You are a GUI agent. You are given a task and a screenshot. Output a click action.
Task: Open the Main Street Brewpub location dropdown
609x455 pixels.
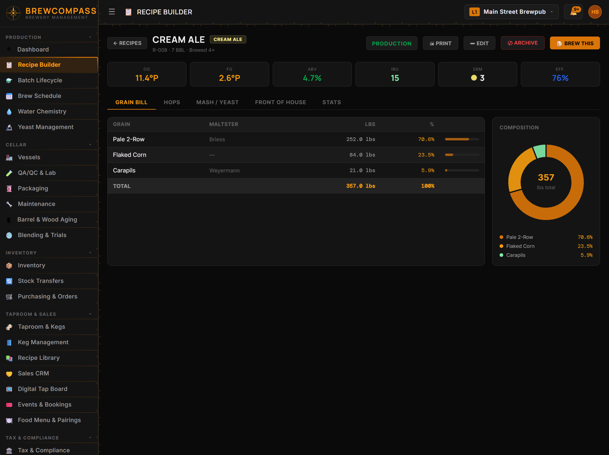(511, 12)
